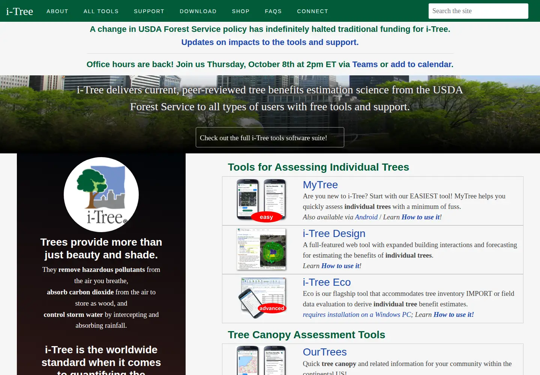This screenshot has height=375, width=540.
Task: Open the DOWNLOAD menu
Action: coord(198,11)
